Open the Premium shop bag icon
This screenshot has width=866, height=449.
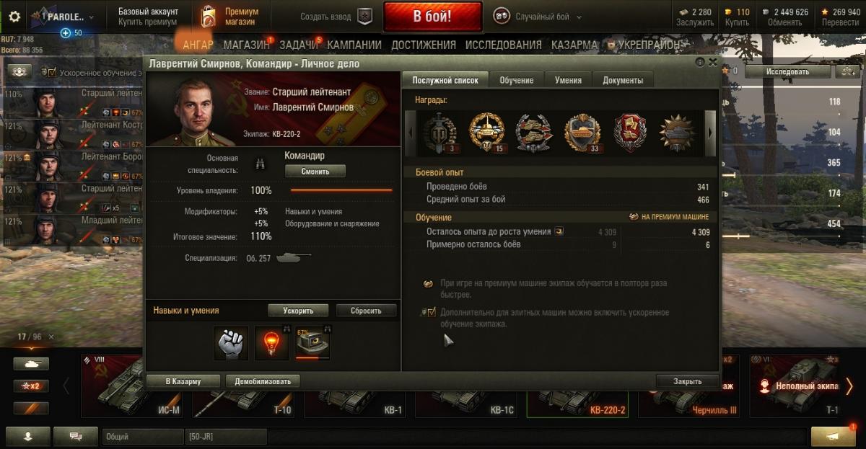[208, 17]
